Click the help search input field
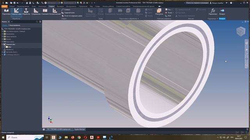Viewport: 250px width, 140px height. pos(197,3)
